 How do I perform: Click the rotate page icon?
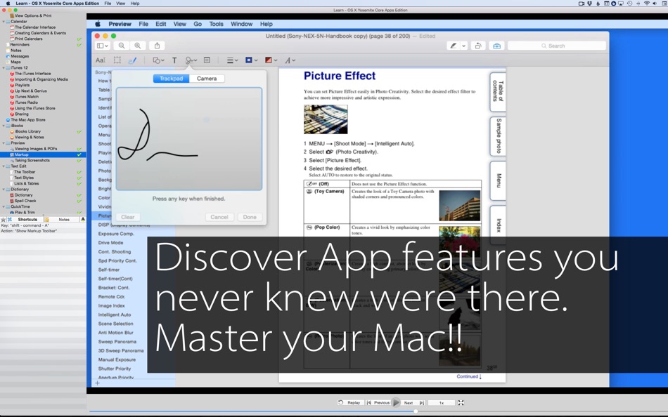click(478, 46)
